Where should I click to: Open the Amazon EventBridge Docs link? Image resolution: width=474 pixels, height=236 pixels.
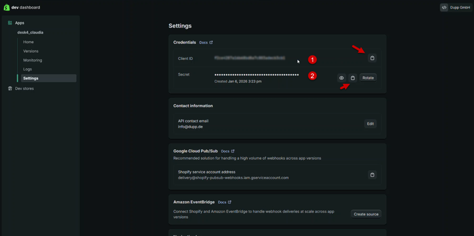click(x=224, y=202)
